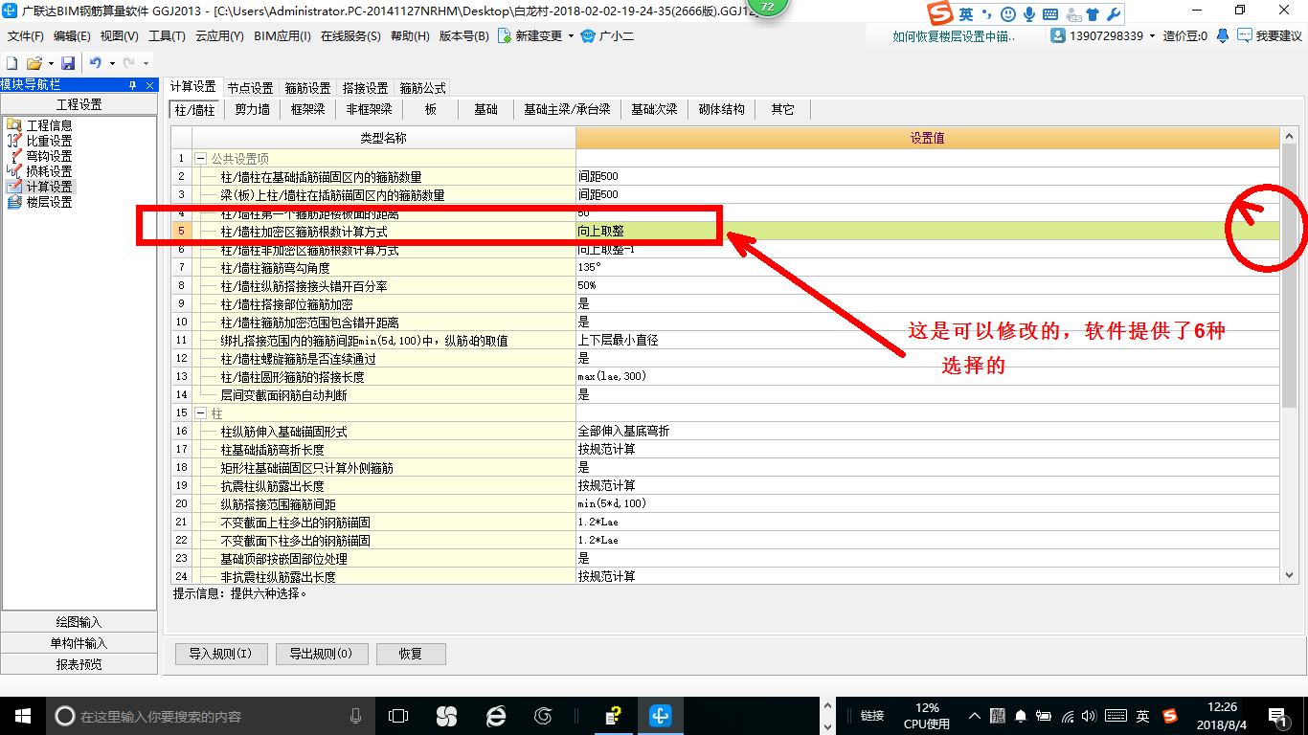Switch to the 箍筋公式 tab

point(422,88)
